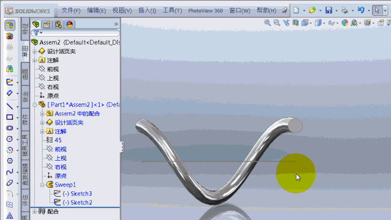Expand top-level 设计活页夹 node

(x=35, y=51)
